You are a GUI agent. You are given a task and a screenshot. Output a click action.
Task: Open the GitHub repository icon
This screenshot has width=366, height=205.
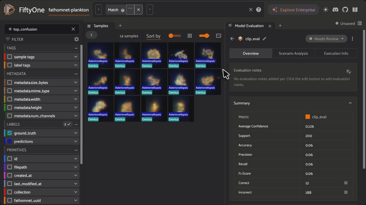tap(345, 10)
